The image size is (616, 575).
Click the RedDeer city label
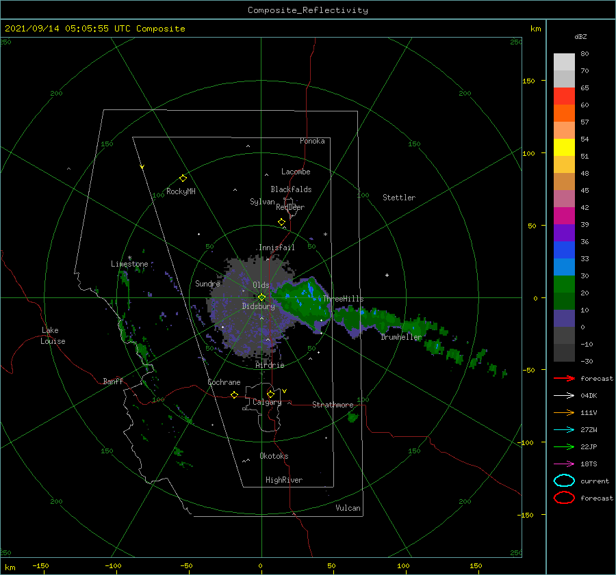coord(290,207)
